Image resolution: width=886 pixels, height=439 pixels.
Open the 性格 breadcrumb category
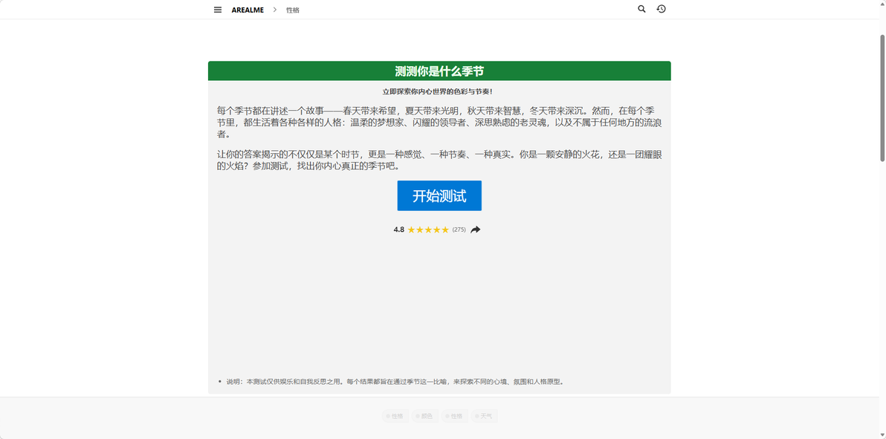point(293,10)
